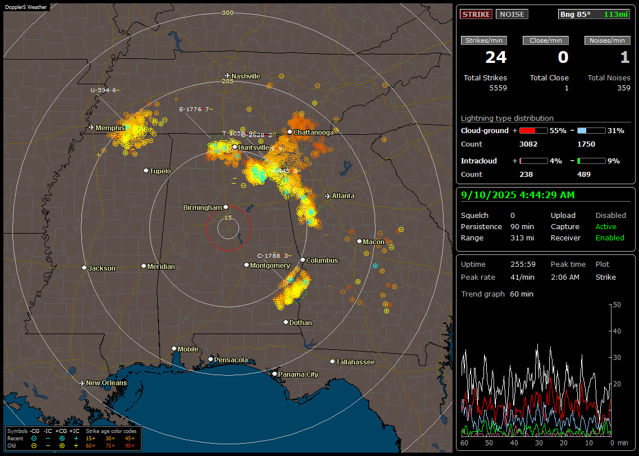
Task: Click the 15 mile inner ring label
Action: click(228, 217)
